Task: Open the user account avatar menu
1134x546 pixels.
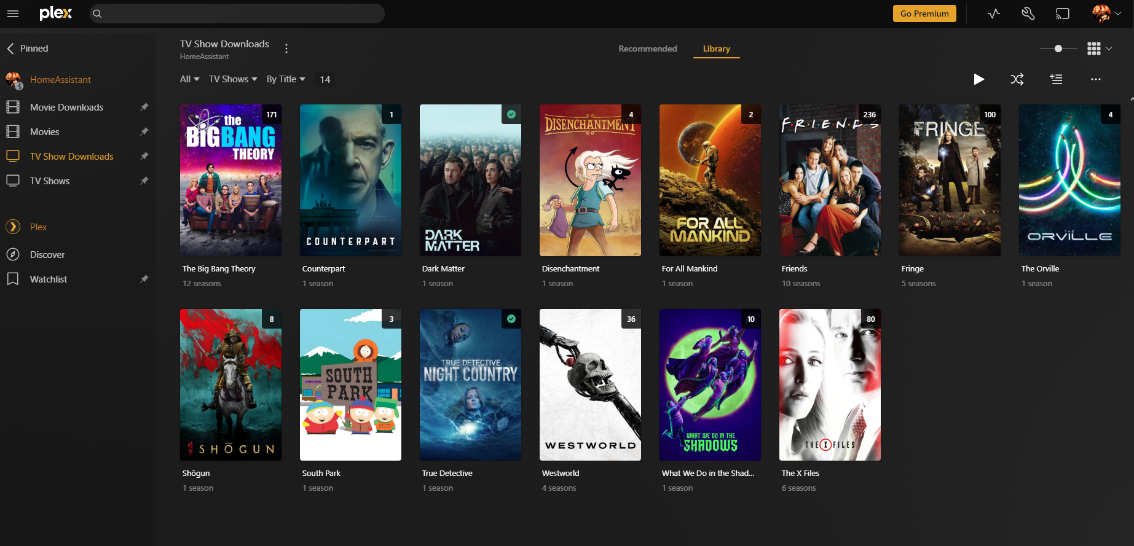Action: pos(1106,14)
